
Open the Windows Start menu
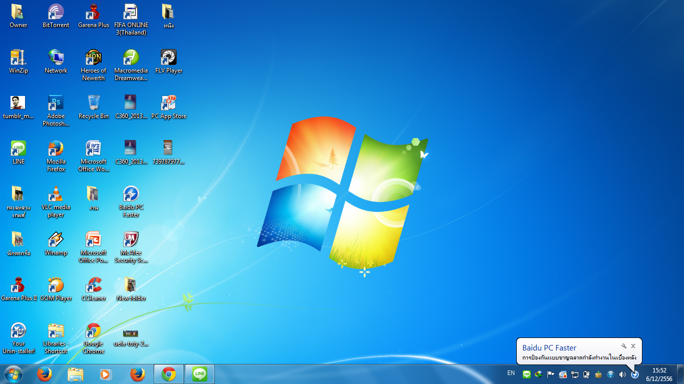[x=13, y=374]
